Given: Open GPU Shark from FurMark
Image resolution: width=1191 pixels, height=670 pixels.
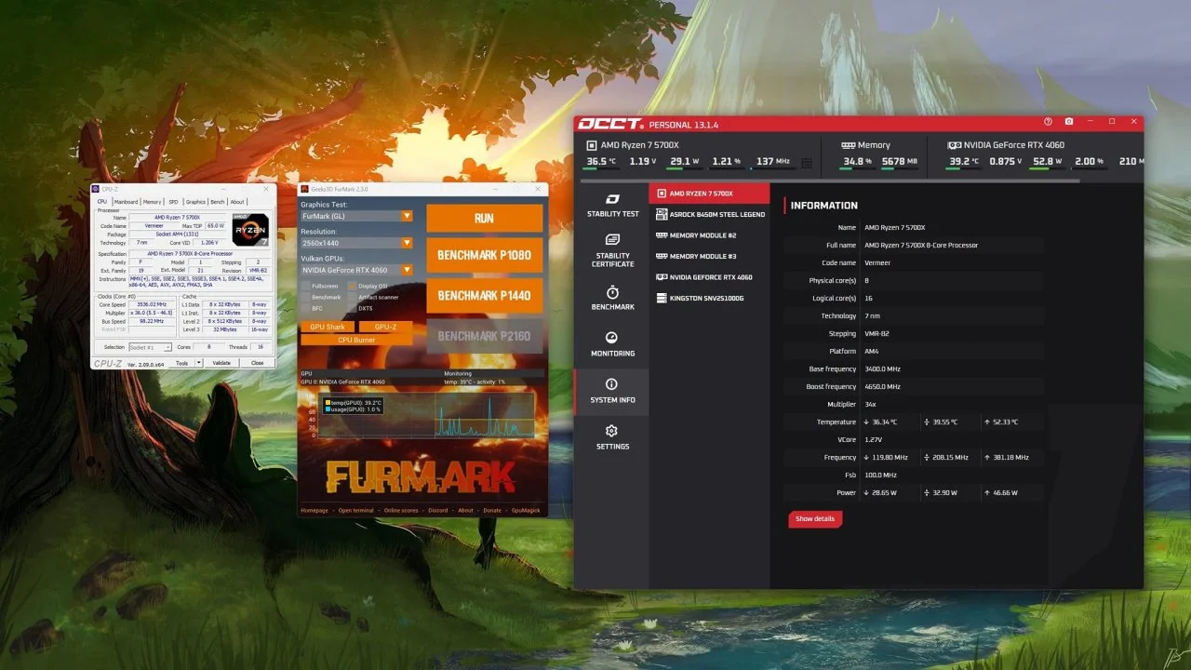Looking at the screenshot, I should click(328, 328).
